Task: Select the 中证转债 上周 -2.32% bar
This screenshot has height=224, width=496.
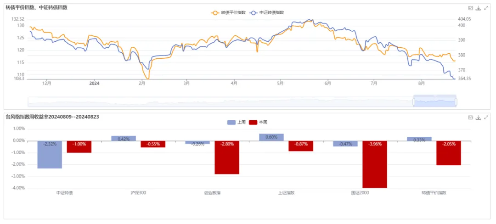Action: click(50, 155)
